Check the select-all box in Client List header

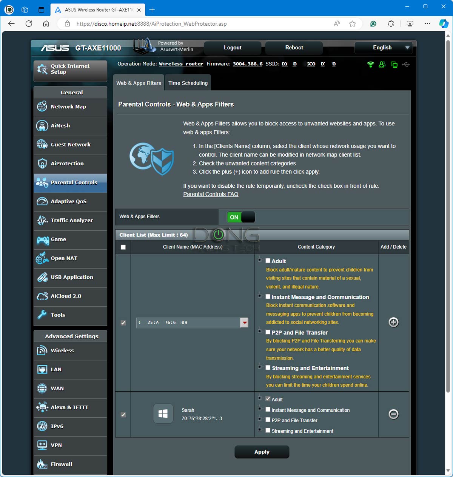tap(123, 247)
